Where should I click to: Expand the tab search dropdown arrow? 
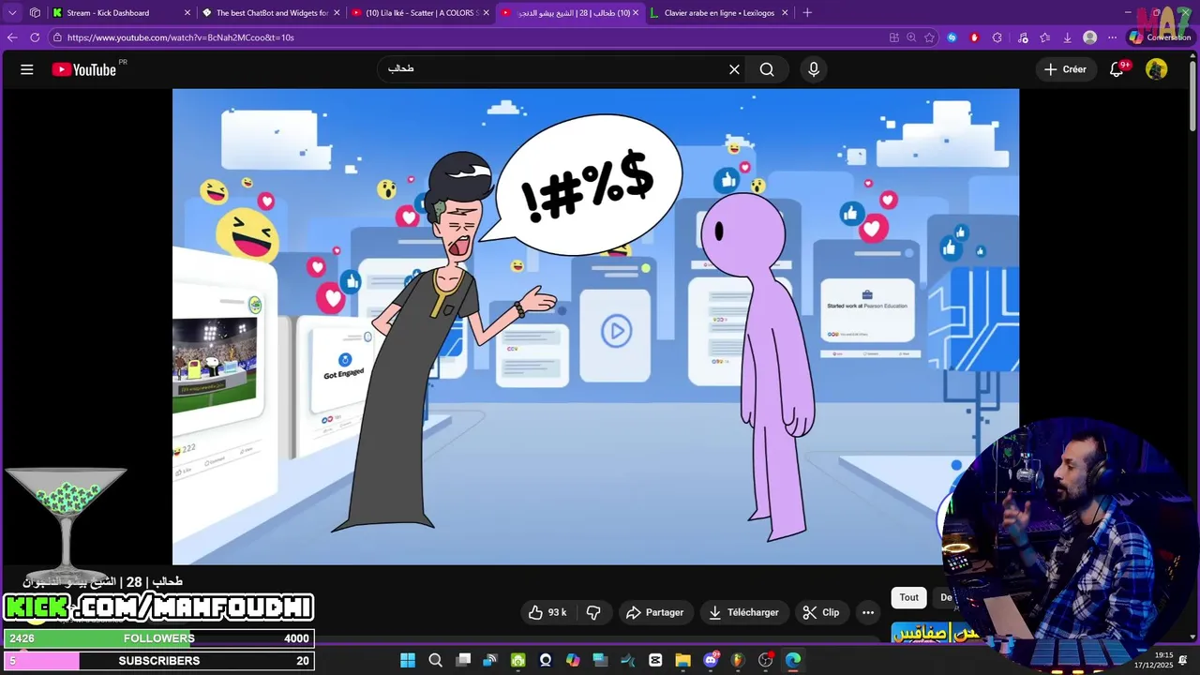12,13
